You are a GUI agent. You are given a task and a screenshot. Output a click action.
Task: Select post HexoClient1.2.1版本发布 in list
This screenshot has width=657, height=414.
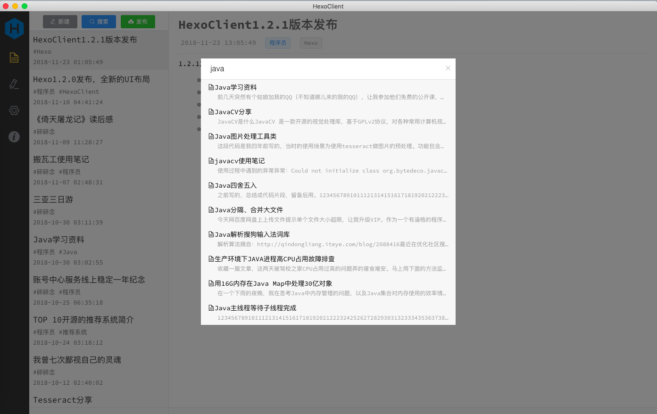tap(99, 50)
